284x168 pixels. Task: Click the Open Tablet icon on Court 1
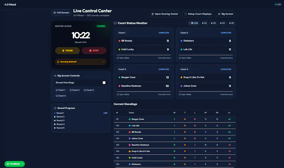[118, 58]
